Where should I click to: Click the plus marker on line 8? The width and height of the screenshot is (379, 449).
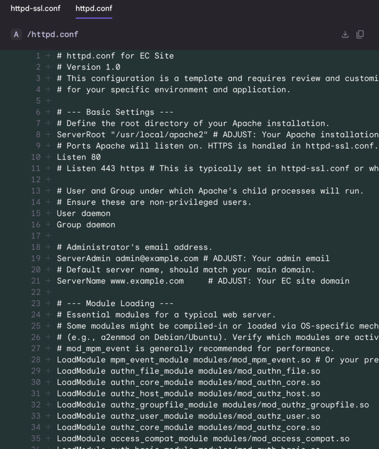[x=48, y=135]
